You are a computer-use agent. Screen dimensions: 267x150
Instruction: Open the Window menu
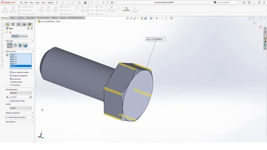50,3
